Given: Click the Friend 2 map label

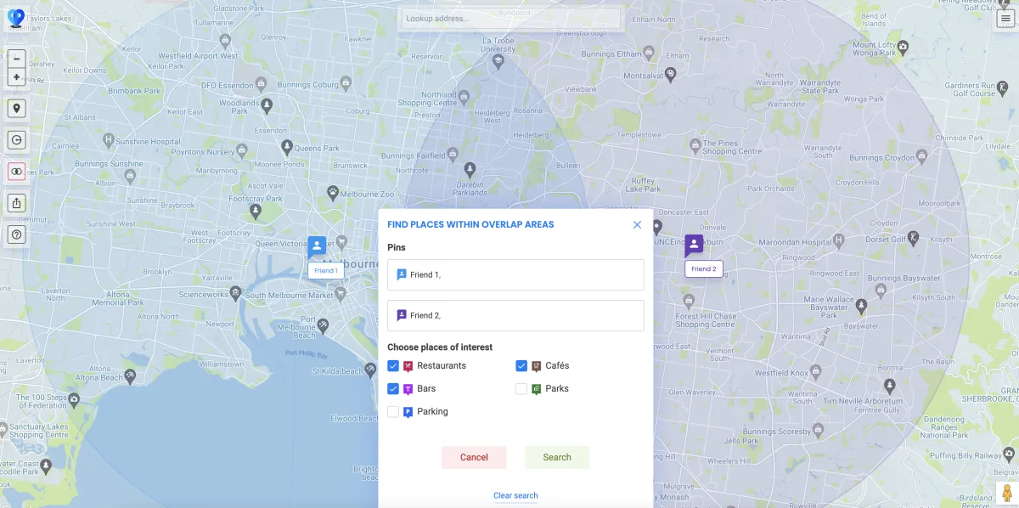Looking at the screenshot, I should [704, 268].
